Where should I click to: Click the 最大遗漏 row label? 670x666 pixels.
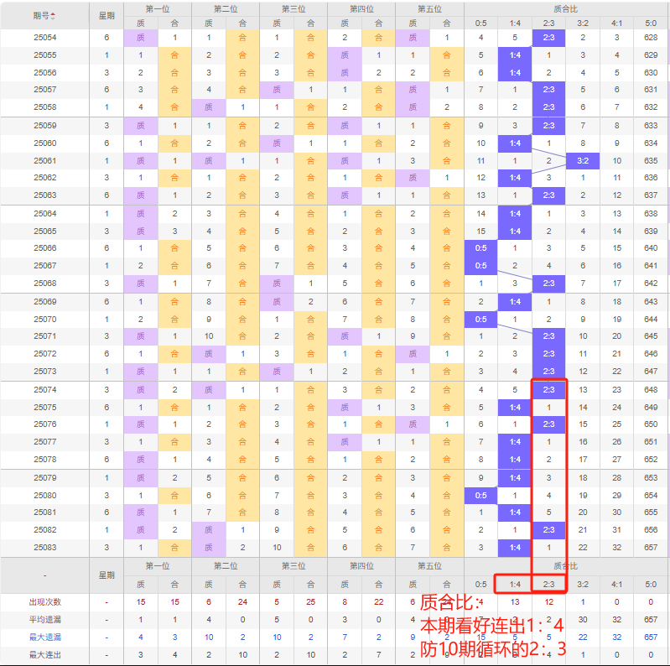pos(45,637)
